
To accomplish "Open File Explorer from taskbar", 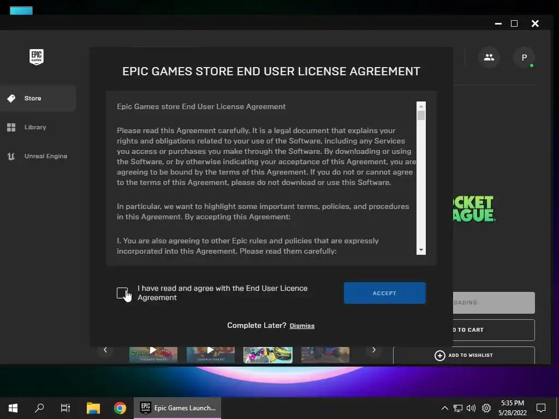I will (93, 408).
